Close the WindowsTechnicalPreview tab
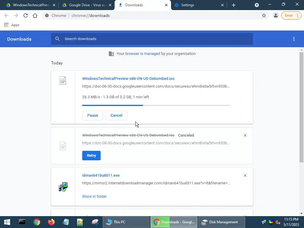This screenshot has height=228, width=304. coord(54,5)
